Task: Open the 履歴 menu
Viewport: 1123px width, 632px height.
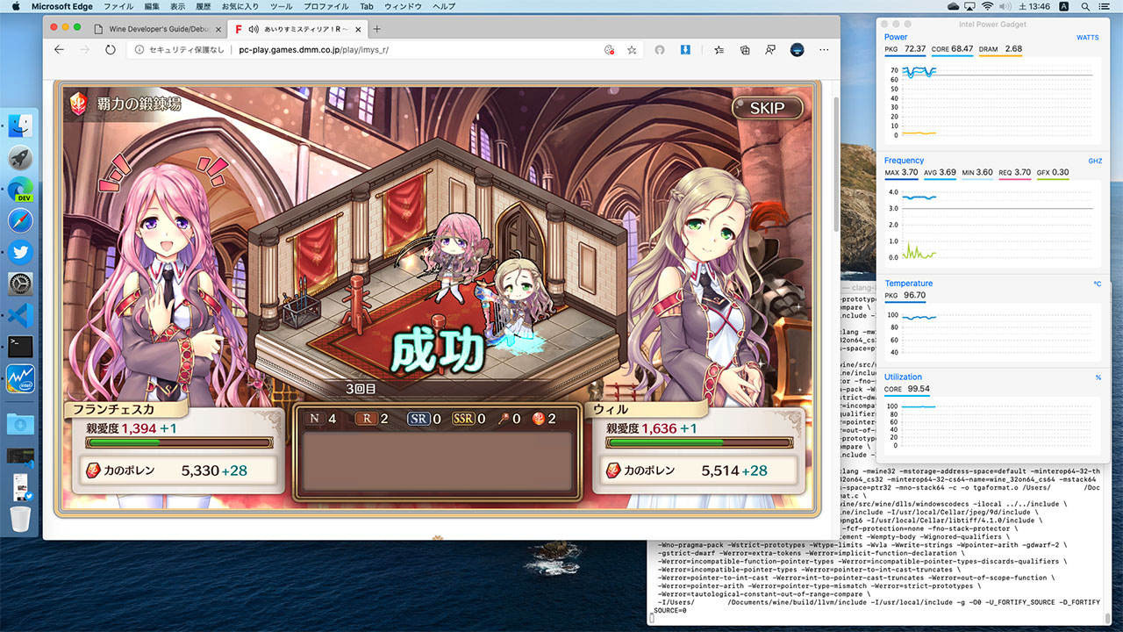Action: click(x=204, y=6)
